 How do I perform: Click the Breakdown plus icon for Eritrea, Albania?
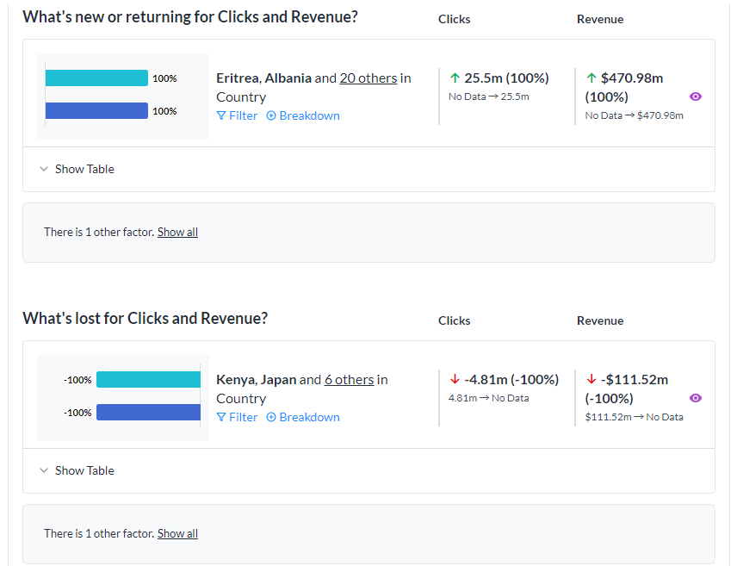pyautogui.click(x=271, y=115)
